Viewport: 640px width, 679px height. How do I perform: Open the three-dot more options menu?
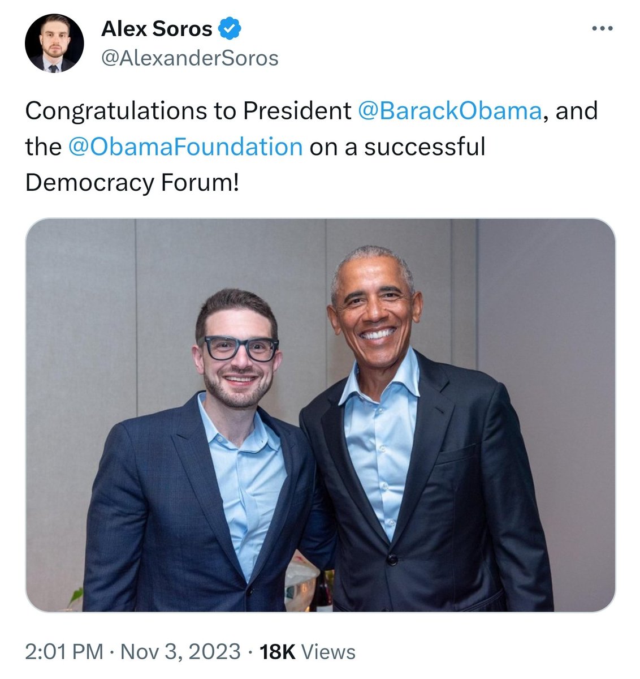tap(602, 28)
